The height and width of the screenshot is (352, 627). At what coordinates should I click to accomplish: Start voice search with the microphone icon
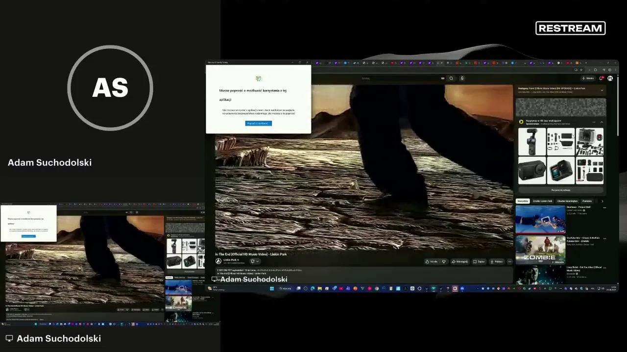pyautogui.click(x=462, y=78)
